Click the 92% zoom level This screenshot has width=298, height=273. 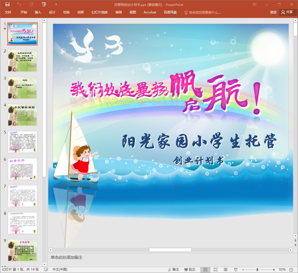coord(282,270)
